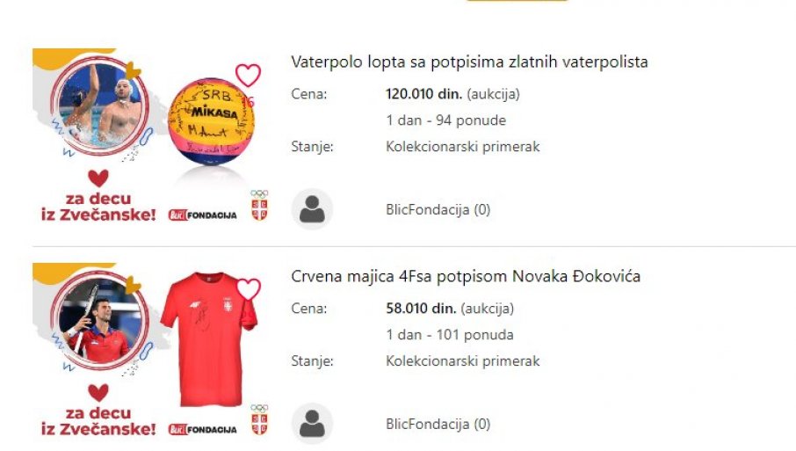Open BlicFondacija seller link under shirt listing
The width and height of the screenshot is (796, 451).
coord(438,424)
